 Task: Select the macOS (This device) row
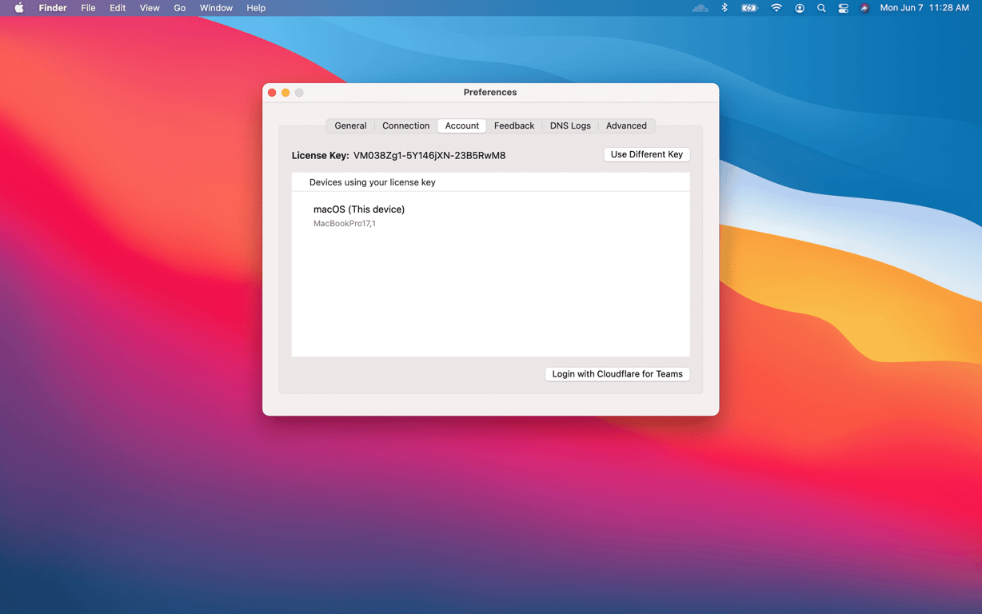(x=490, y=216)
